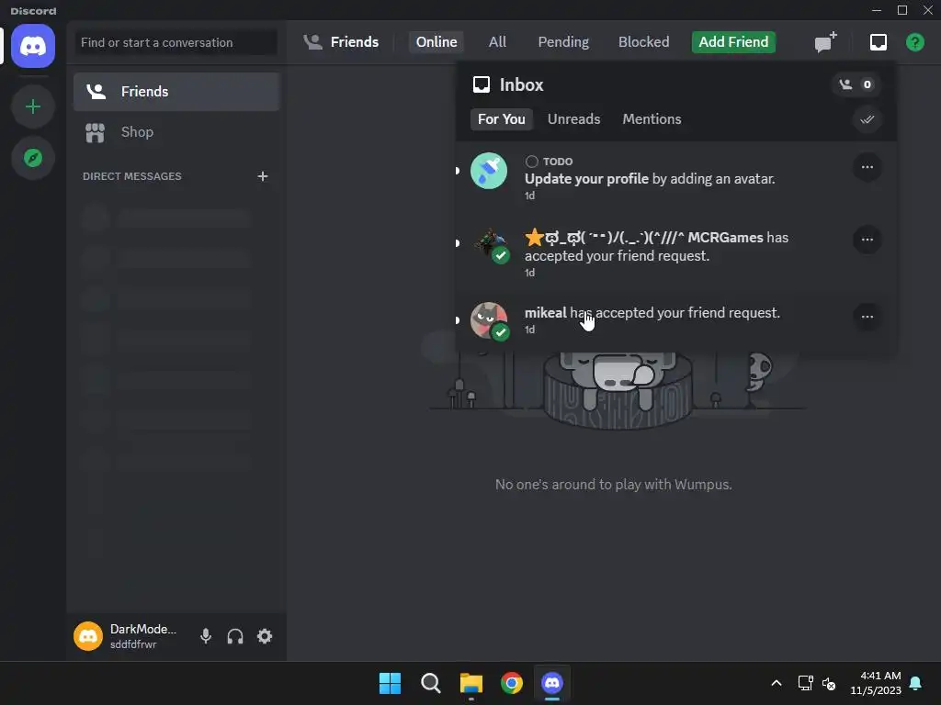This screenshot has width=941, height=705.
Task: Switch to the All friends tab
Action: tap(497, 42)
